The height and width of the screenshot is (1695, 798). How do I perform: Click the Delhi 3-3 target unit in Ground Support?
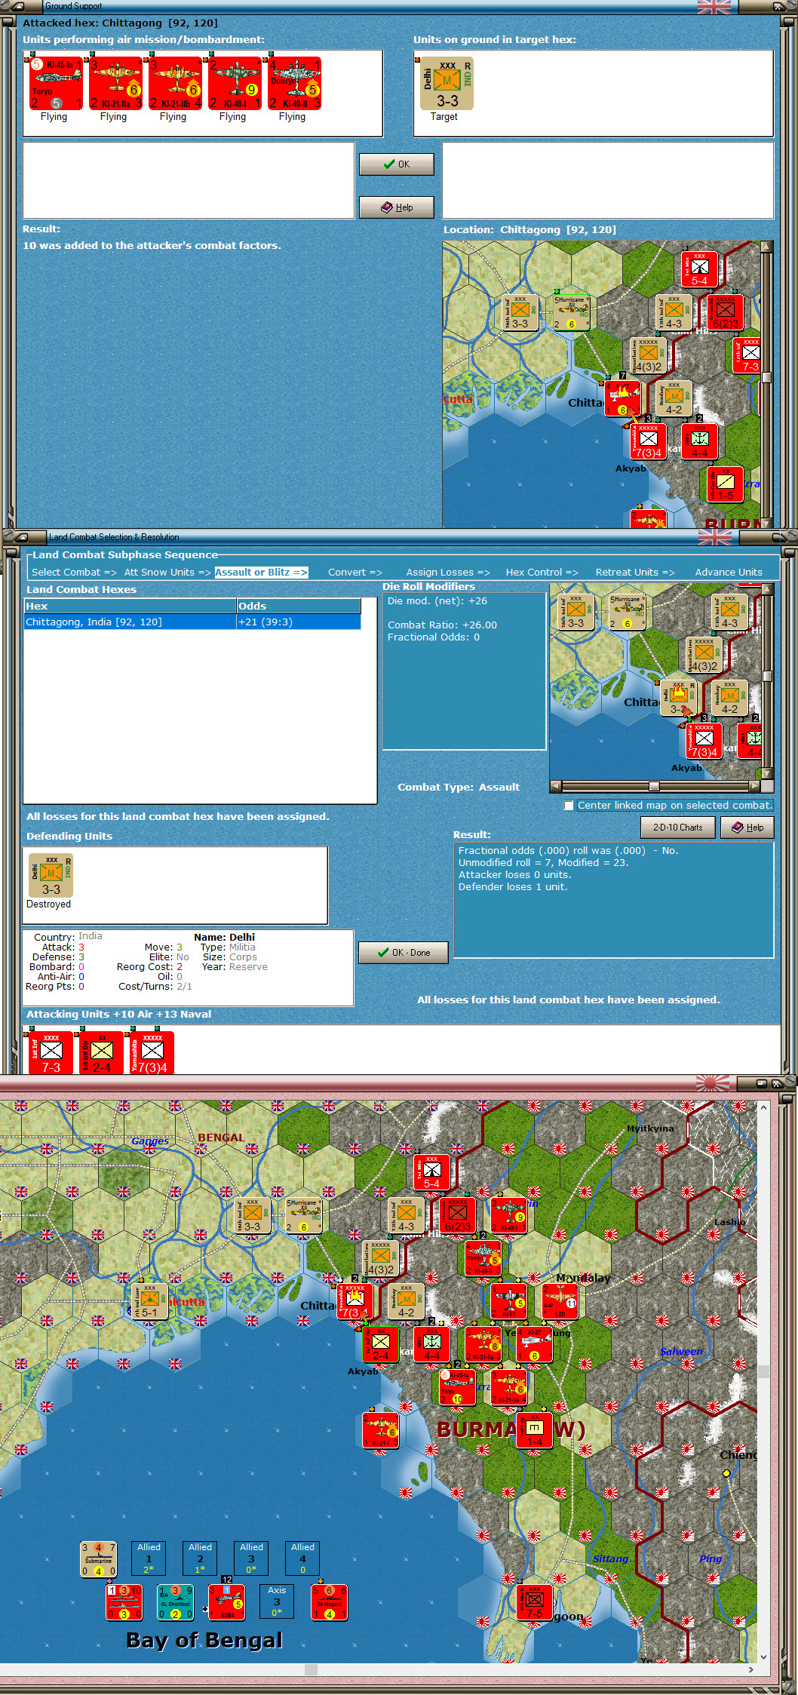tap(447, 83)
